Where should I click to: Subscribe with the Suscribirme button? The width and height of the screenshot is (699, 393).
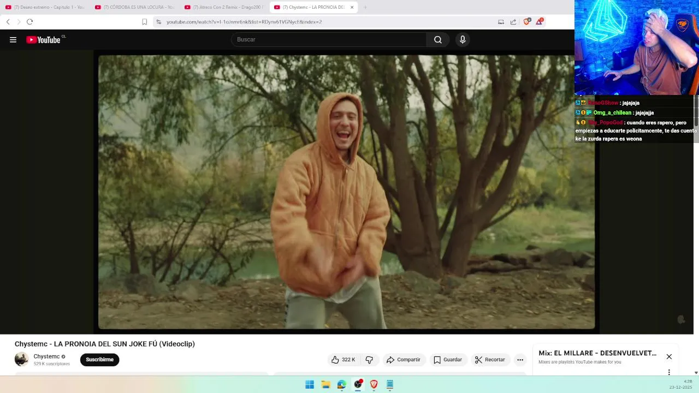pyautogui.click(x=99, y=360)
